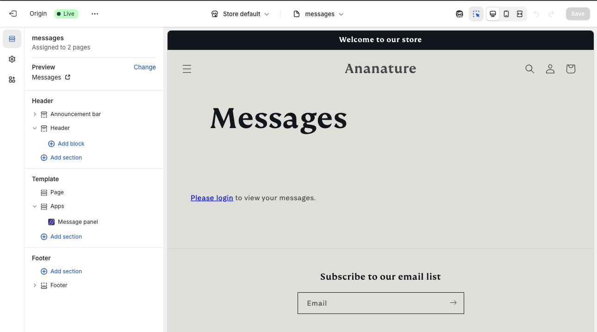
Task: Expand the Announcement bar section
Action: (x=35, y=114)
